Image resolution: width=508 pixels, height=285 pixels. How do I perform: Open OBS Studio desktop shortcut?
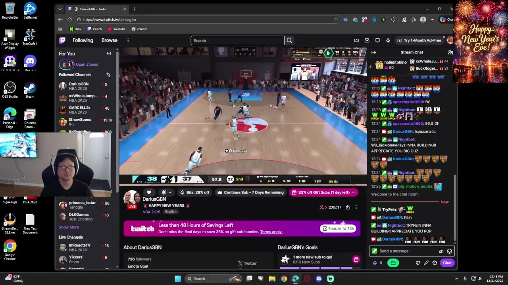point(10,89)
